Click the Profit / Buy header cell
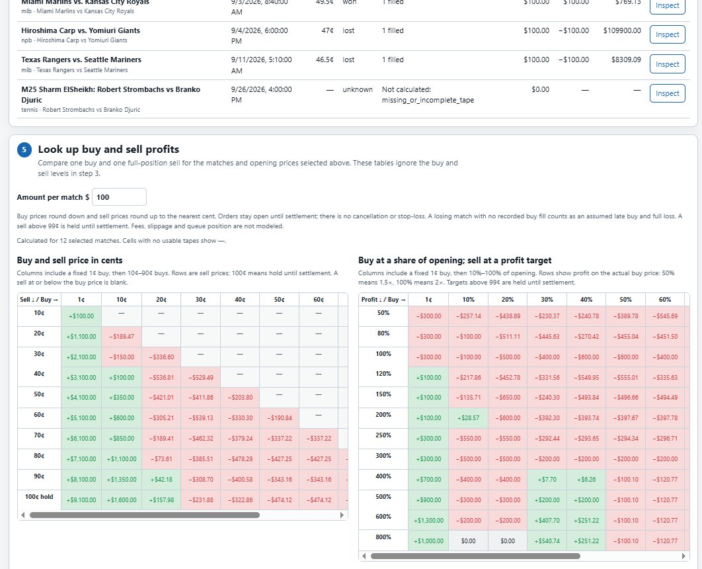 tap(383, 299)
